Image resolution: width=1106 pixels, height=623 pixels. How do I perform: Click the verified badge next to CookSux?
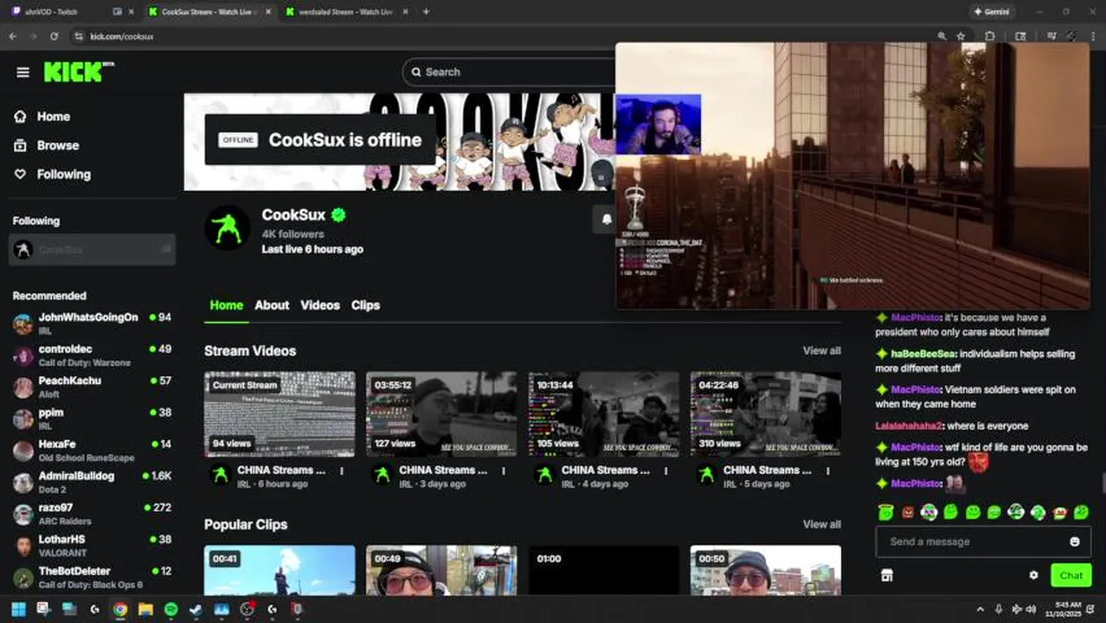[x=338, y=215]
